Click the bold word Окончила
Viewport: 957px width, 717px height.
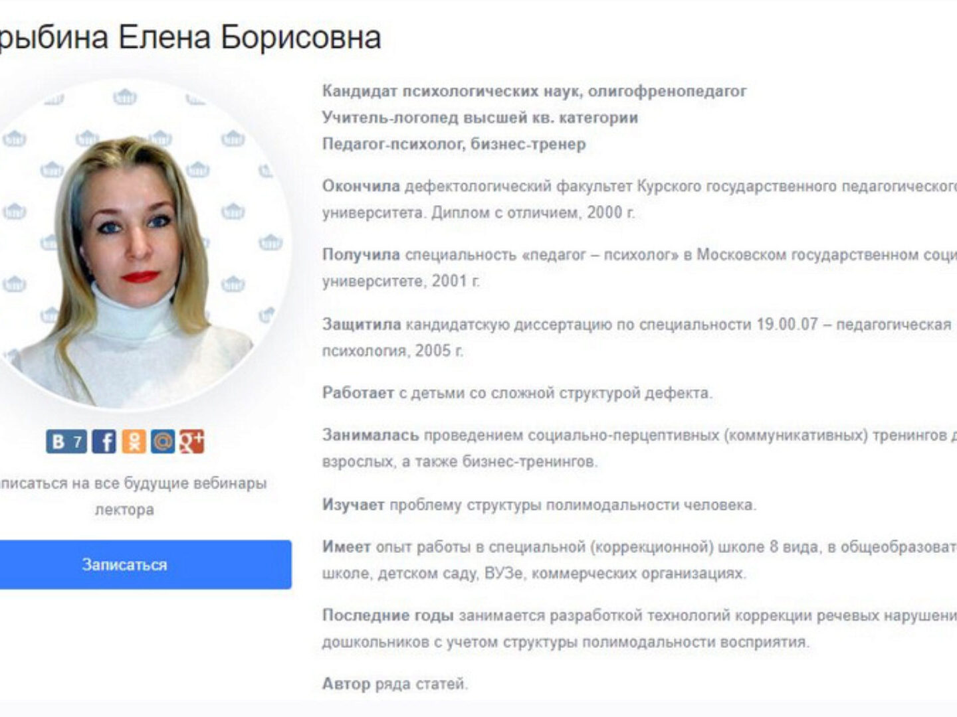(361, 186)
